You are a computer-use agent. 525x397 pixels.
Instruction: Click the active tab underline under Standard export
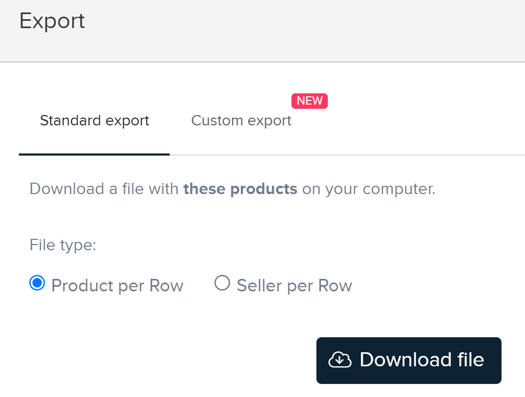(x=94, y=154)
